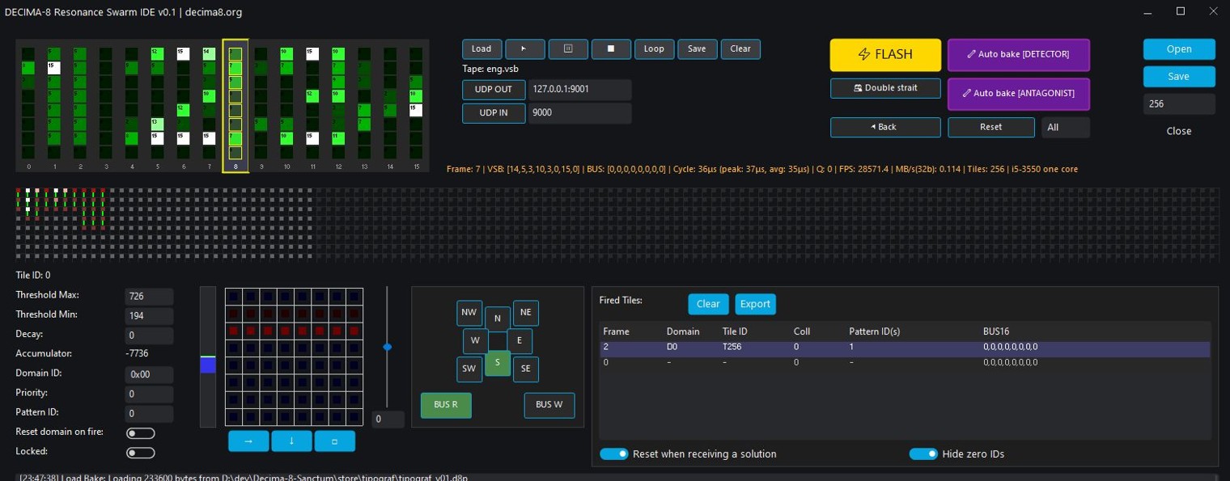Viewport: 1230px width, 481px height.
Task: Click the blue accumulator level bar
Action: coord(208,365)
